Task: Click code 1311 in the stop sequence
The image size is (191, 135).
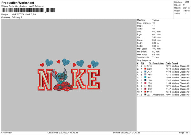Action: [x=168, y=75]
